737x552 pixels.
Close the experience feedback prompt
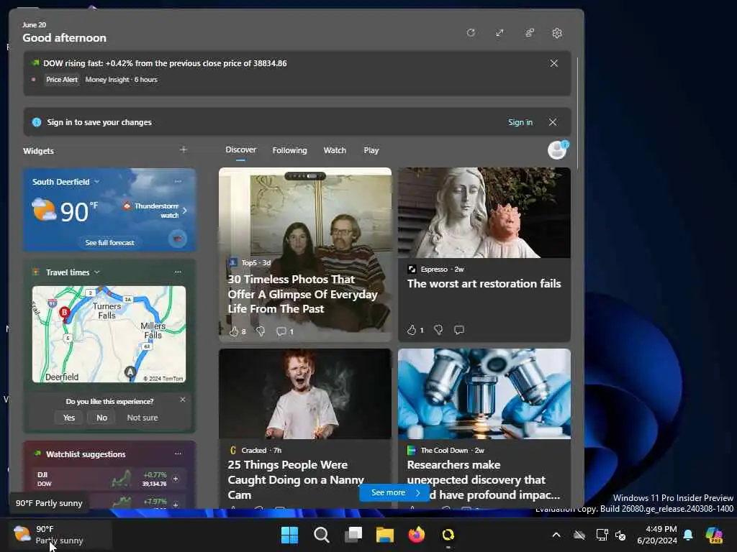point(183,400)
